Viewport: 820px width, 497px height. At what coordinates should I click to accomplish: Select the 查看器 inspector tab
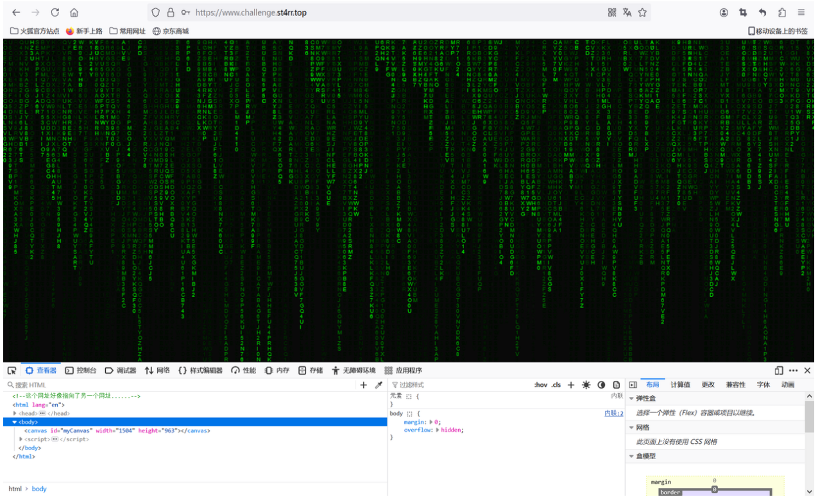41,371
